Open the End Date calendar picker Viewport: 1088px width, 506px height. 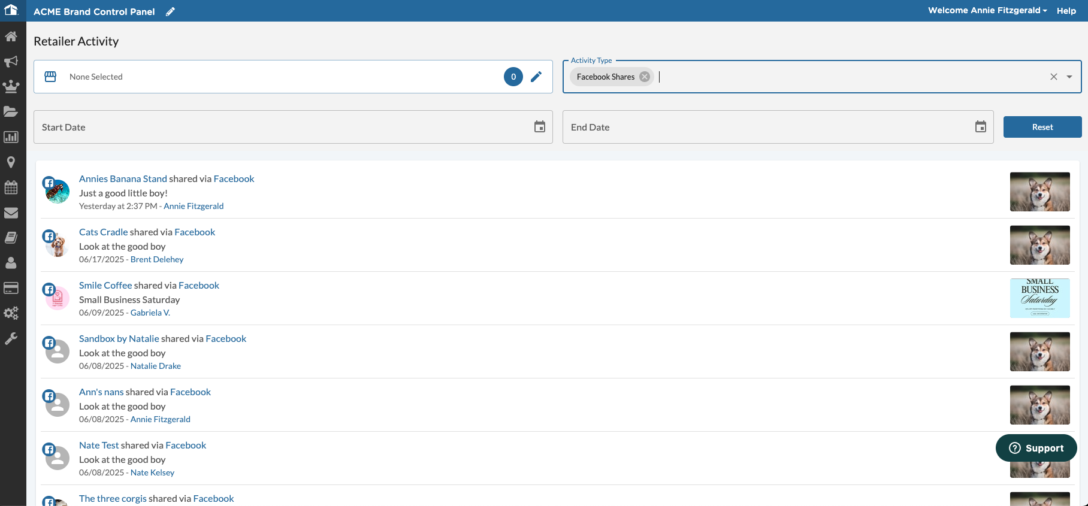[x=981, y=127]
